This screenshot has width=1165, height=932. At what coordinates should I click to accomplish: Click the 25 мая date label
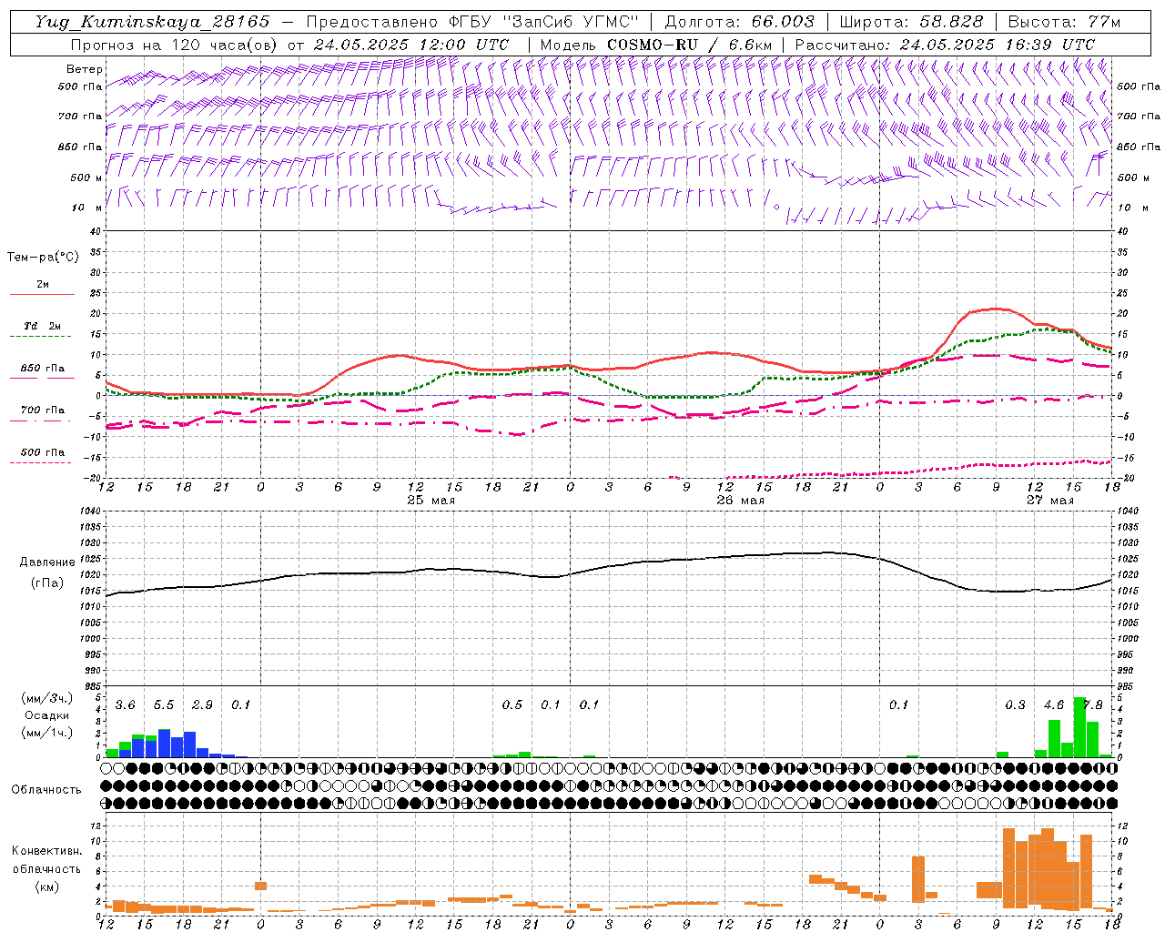[x=431, y=501]
